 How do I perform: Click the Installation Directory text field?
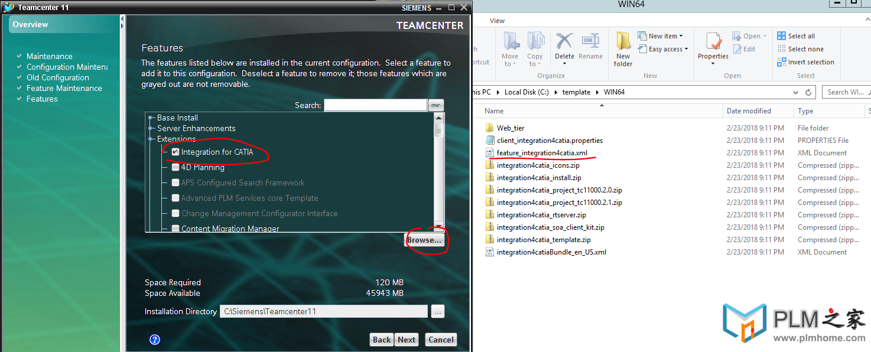(x=323, y=312)
